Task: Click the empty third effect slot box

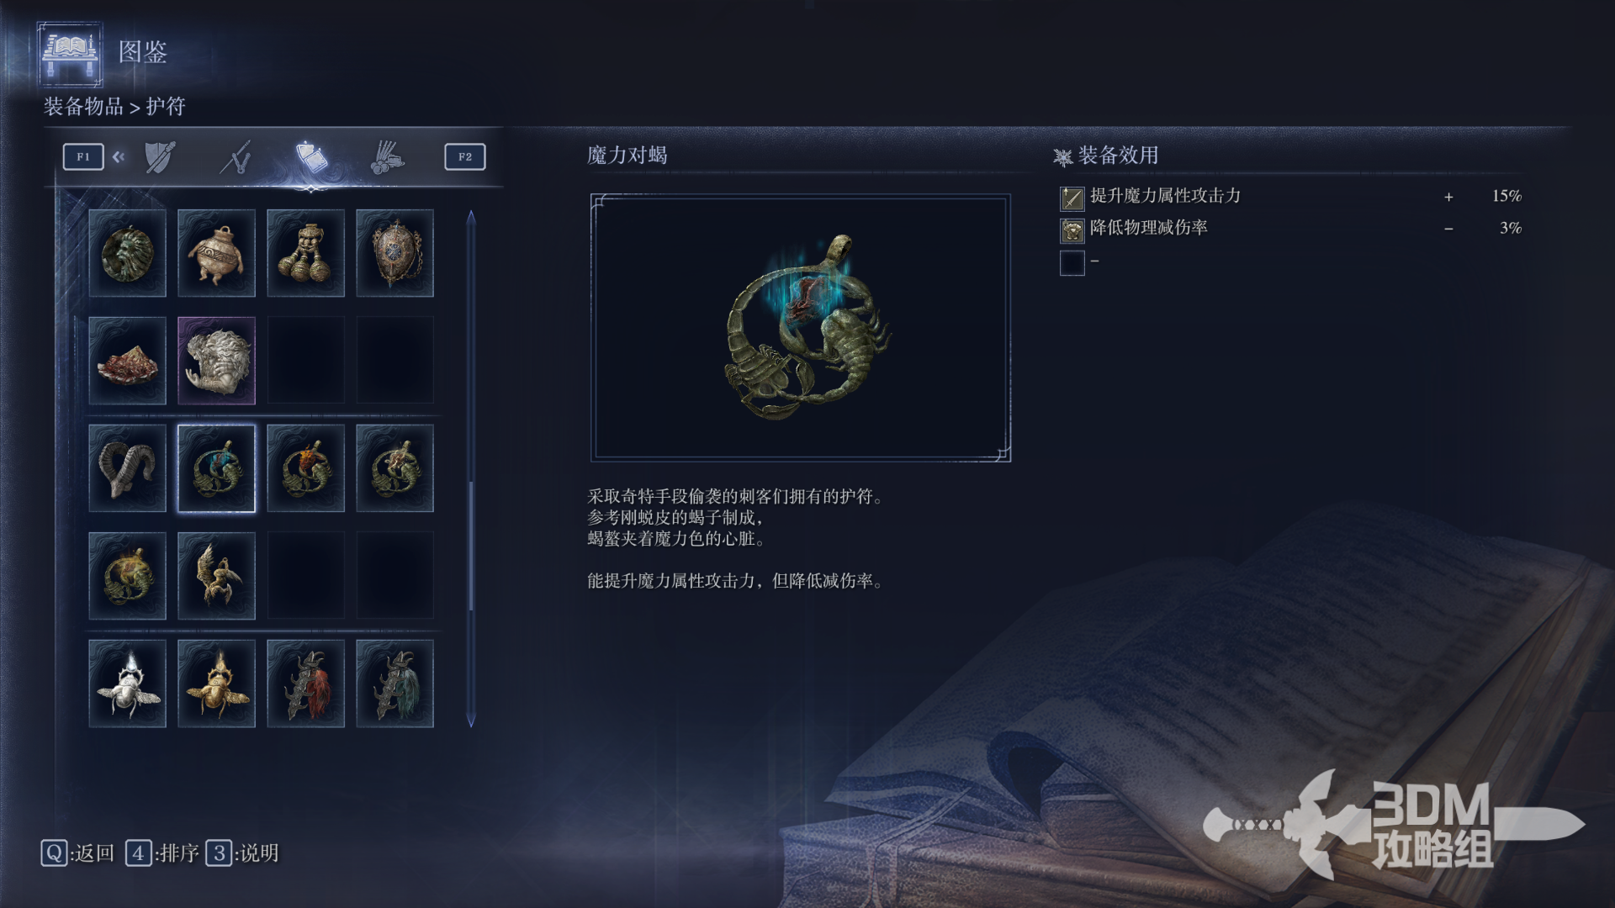Action: tap(1072, 263)
